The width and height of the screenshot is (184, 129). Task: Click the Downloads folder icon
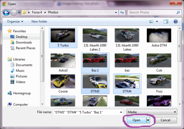(x=12, y=42)
